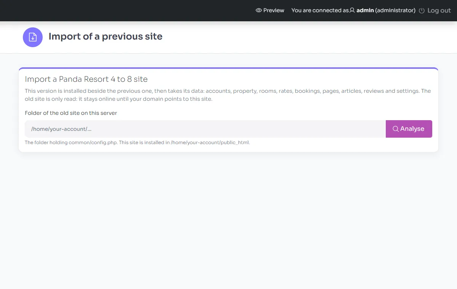Click the description paragraph about previous version data
This screenshot has width=457, height=289.
click(x=228, y=95)
